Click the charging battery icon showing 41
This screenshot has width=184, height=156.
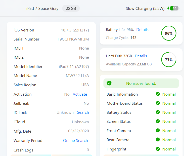coord(175,8)
